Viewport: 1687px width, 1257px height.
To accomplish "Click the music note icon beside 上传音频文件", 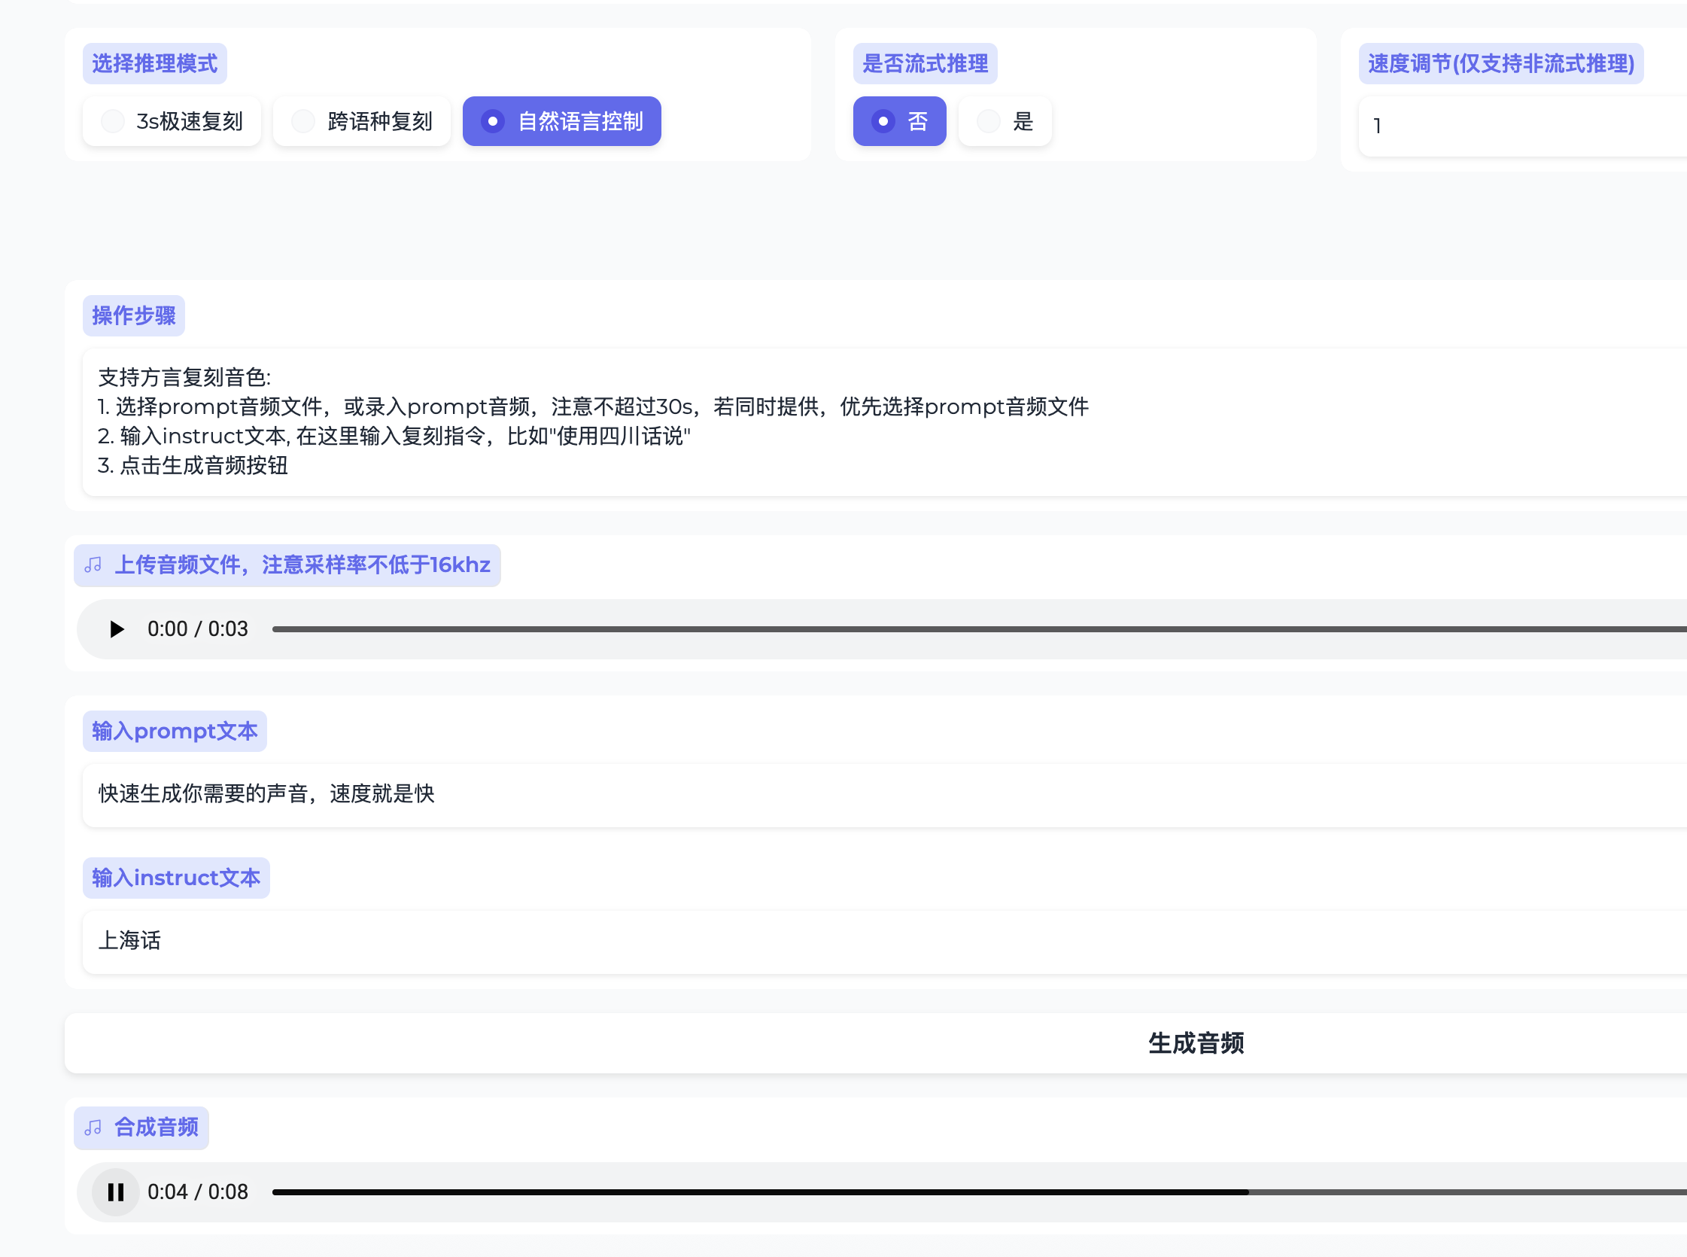I will (93, 565).
